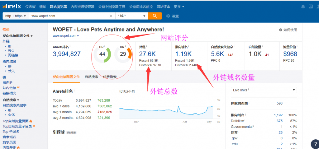Open the 链接相交 sidebar link
The height and width of the screenshot is (149, 319).
[9, 93]
